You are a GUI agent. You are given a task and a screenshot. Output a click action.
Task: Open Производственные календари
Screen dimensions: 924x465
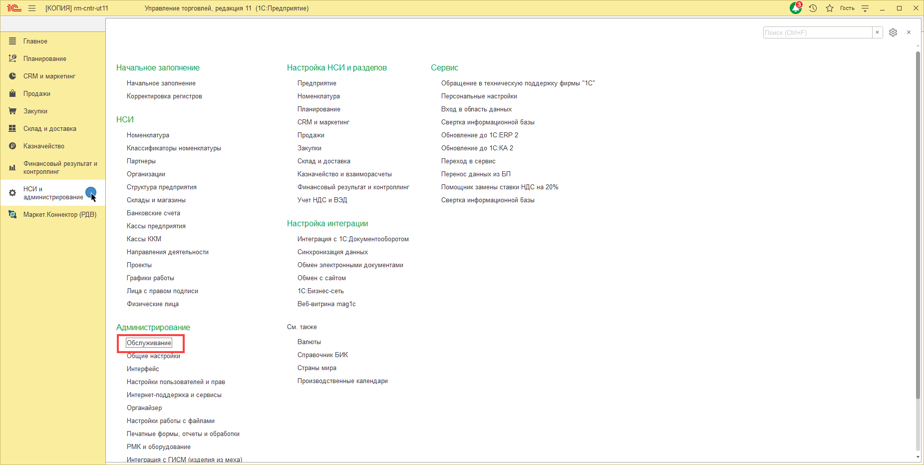pos(342,381)
